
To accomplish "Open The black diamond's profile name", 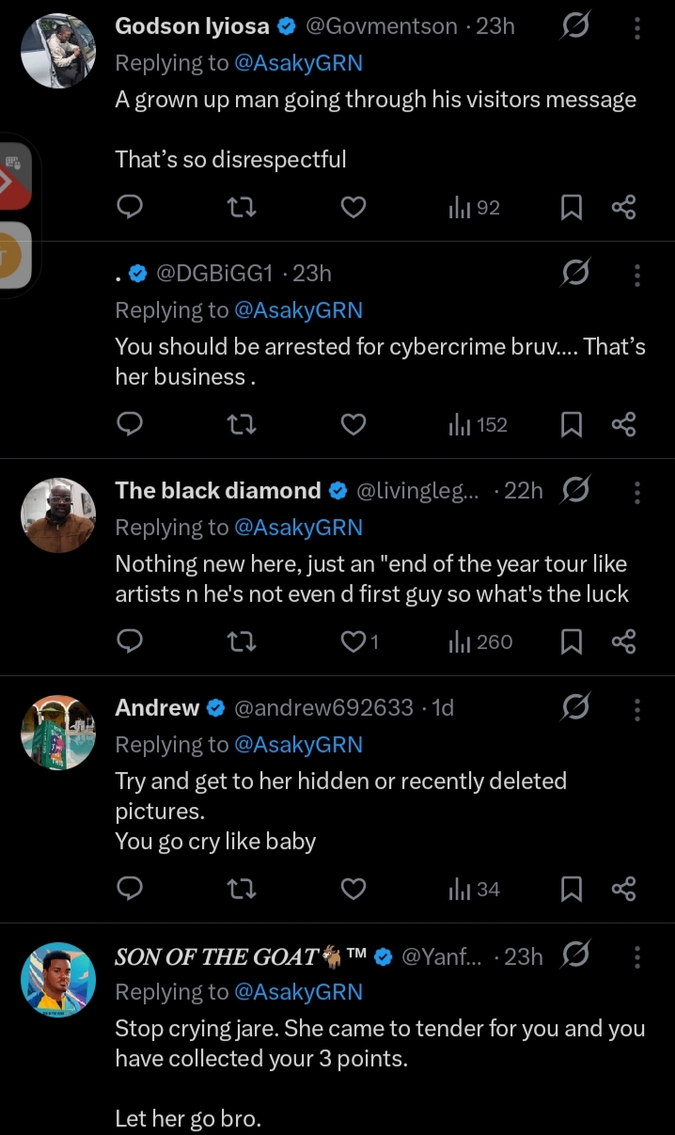I will click(218, 491).
